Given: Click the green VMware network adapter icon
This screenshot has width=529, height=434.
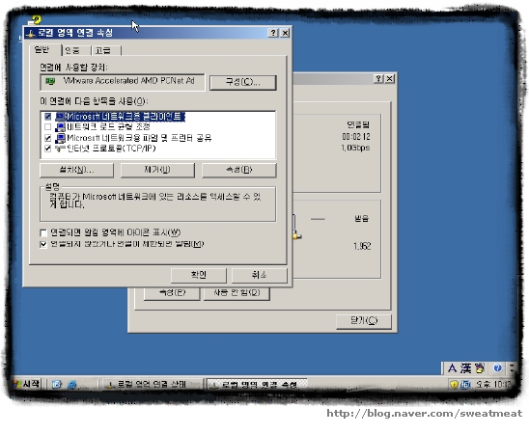Looking at the screenshot, I should pyautogui.click(x=50, y=81).
